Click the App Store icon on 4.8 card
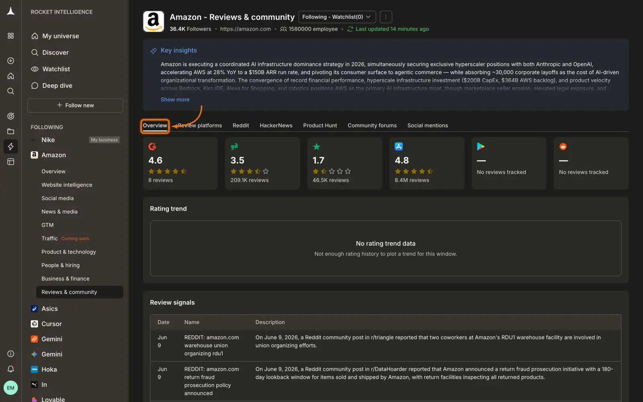This screenshot has width=643, height=402. (399, 147)
